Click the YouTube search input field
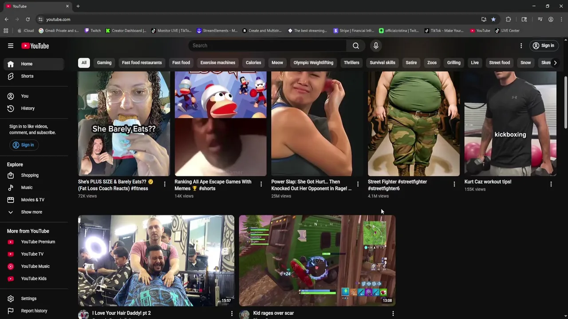Viewport: 568px width, 319px height. [x=268, y=46]
